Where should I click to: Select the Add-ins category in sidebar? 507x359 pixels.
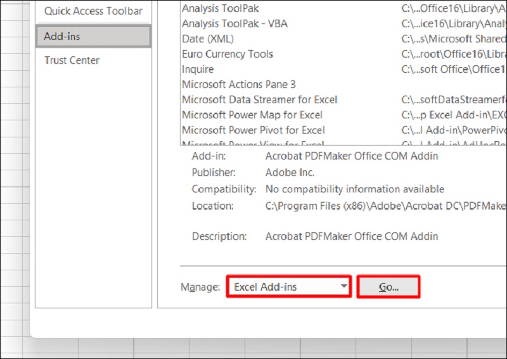(93, 36)
